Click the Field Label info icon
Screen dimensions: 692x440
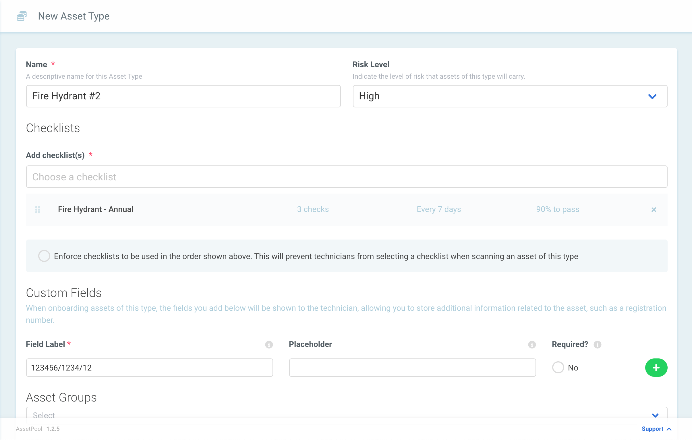[x=269, y=345]
